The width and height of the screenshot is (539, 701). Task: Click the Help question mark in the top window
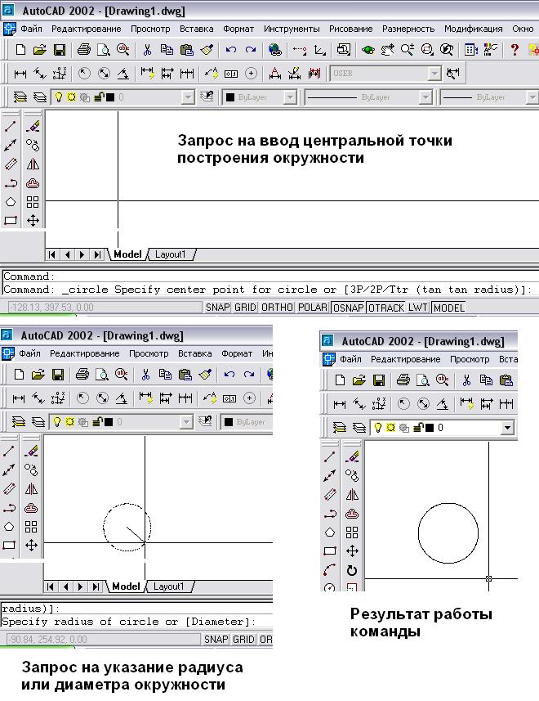(x=514, y=49)
